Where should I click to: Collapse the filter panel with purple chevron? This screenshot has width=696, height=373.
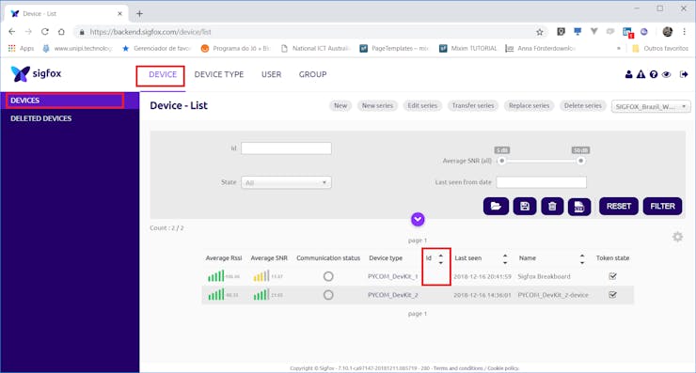(418, 219)
